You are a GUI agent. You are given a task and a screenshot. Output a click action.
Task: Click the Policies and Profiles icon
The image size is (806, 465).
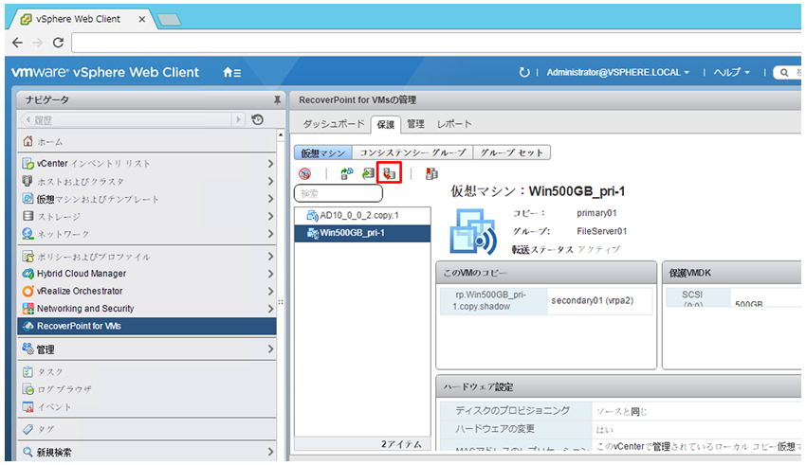click(27, 256)
